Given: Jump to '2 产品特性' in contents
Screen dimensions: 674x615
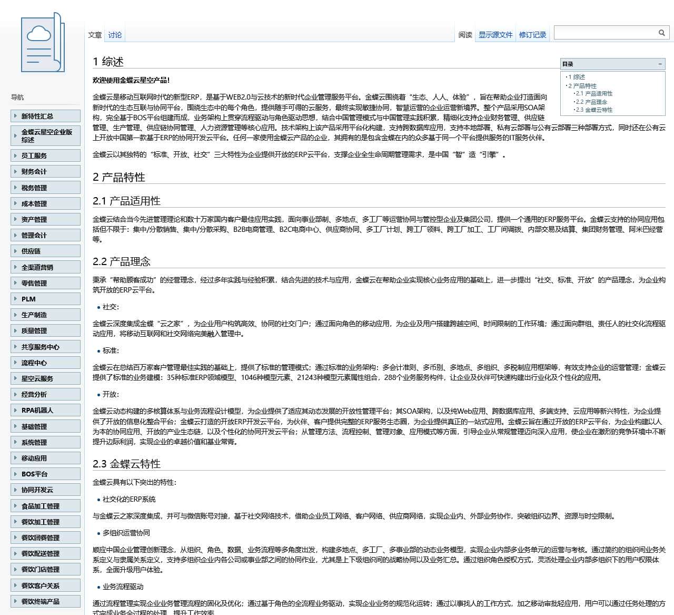Looking at the screenshot, I should coord(582,85).
